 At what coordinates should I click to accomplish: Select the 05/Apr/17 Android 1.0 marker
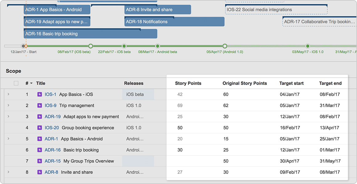tap(225, 46)
